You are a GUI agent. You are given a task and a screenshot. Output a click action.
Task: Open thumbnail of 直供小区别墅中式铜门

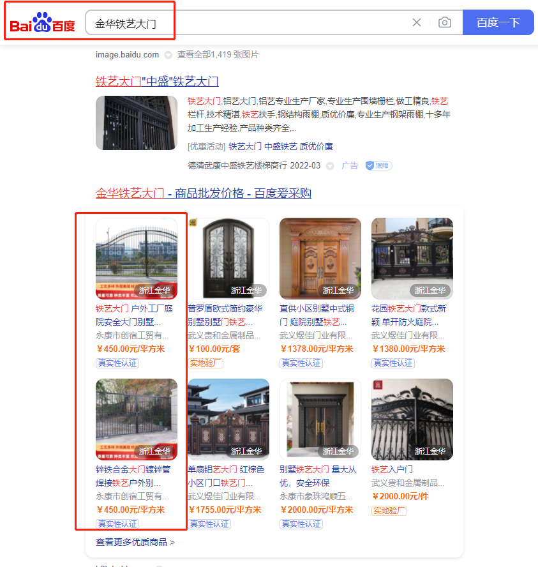tap(320, 258)
